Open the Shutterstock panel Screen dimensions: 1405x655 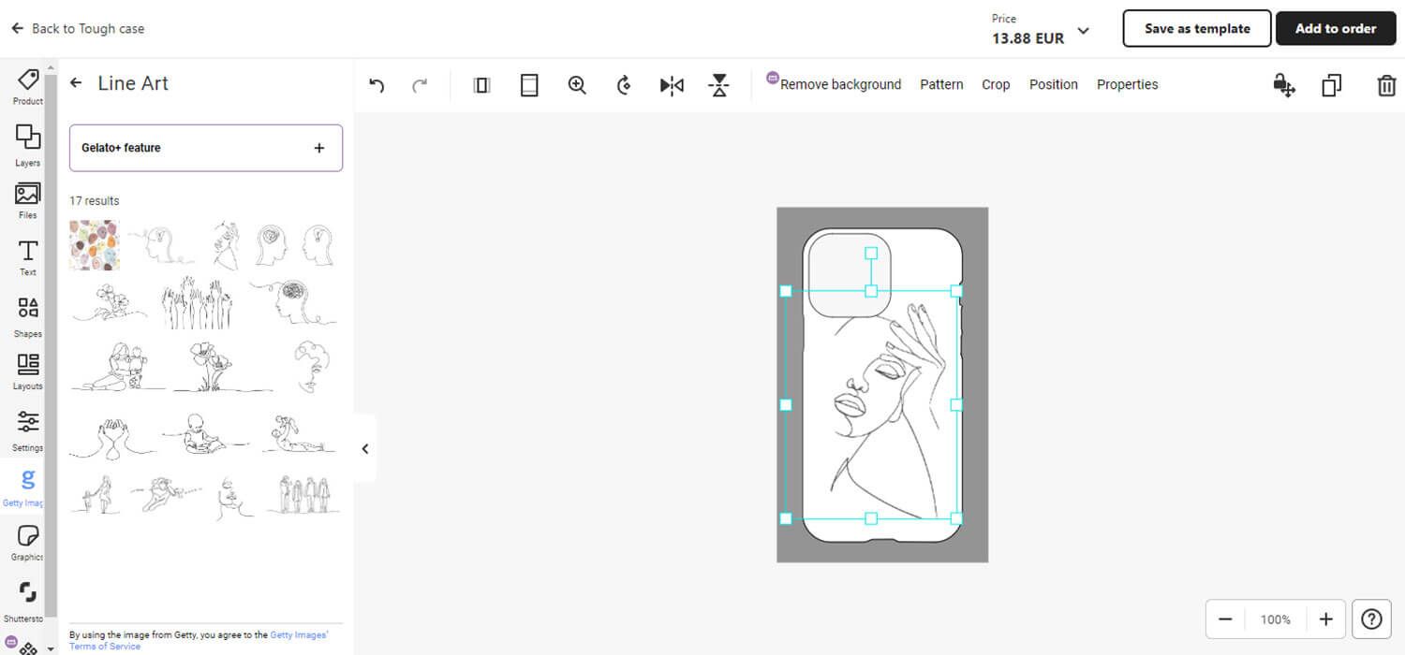pyautogui.click(x=27, y=601)
